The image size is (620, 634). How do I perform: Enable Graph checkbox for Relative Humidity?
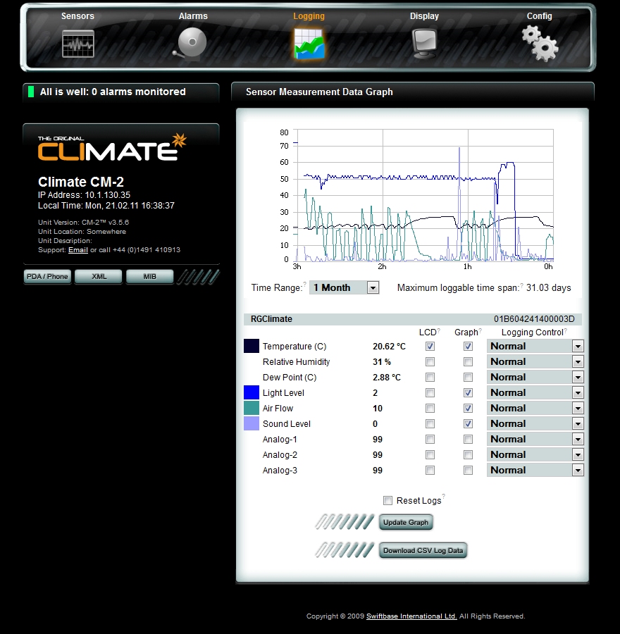pos(468,361)
